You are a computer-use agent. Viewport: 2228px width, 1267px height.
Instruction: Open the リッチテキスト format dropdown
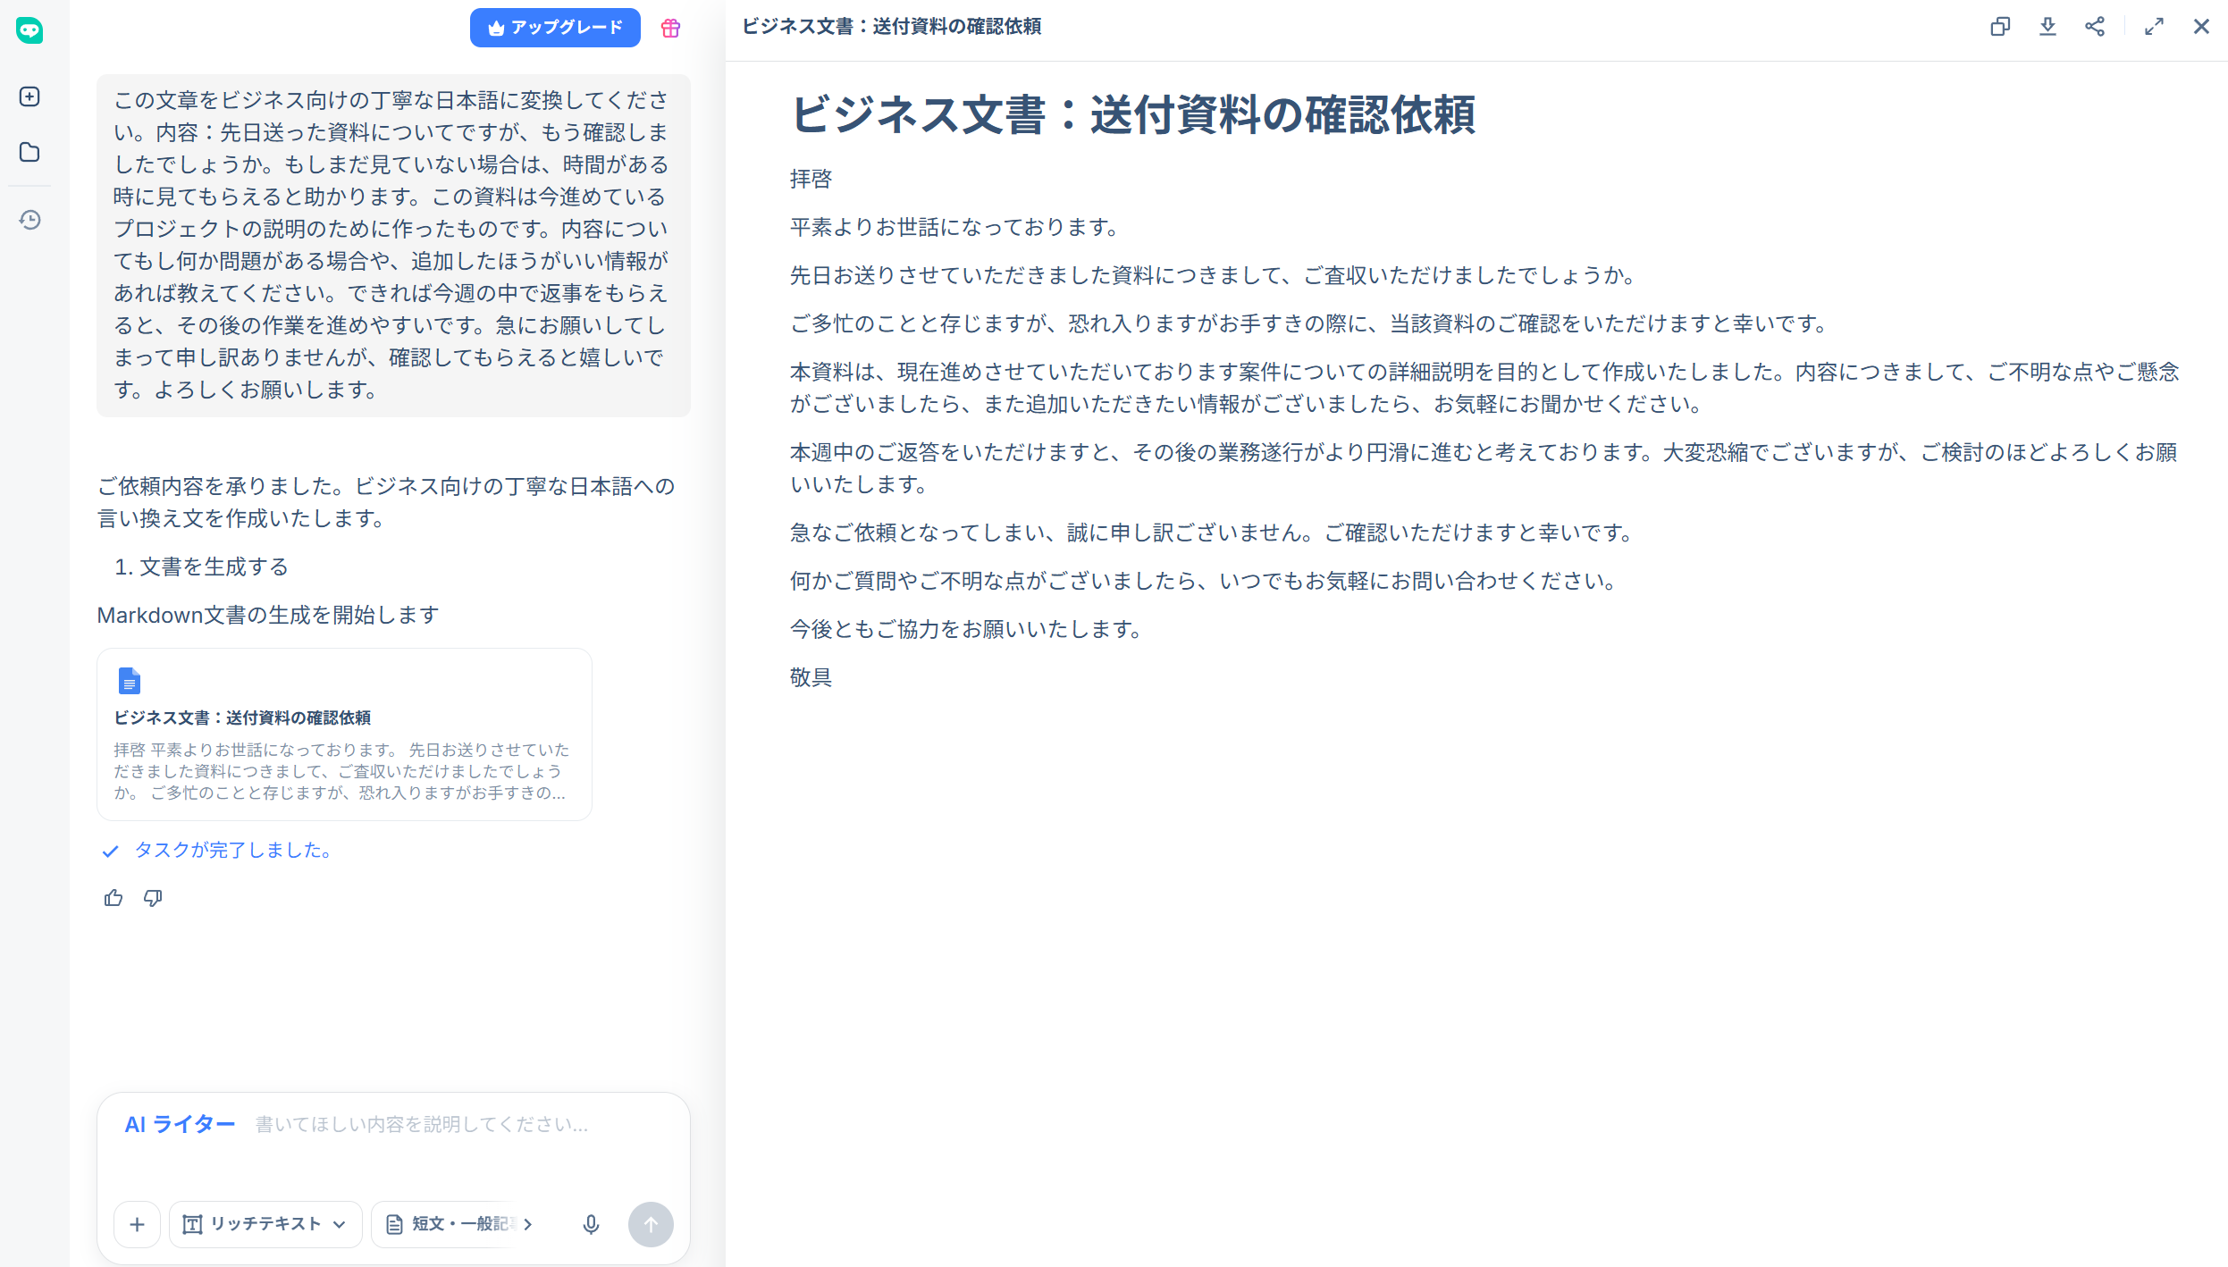(265, 1225)
